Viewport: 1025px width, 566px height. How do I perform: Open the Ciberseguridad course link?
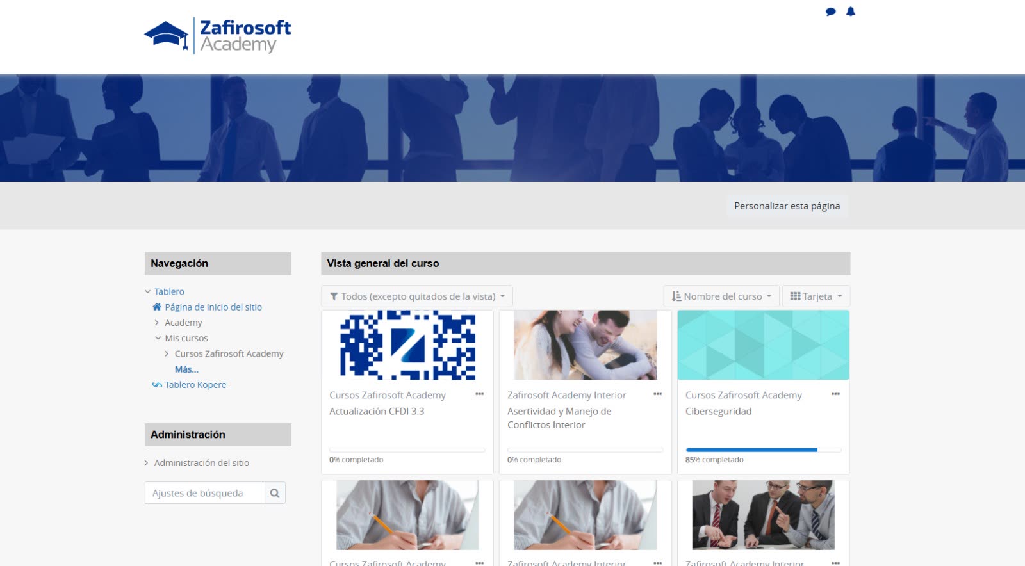pyautogui.click(x=718, y=411)
